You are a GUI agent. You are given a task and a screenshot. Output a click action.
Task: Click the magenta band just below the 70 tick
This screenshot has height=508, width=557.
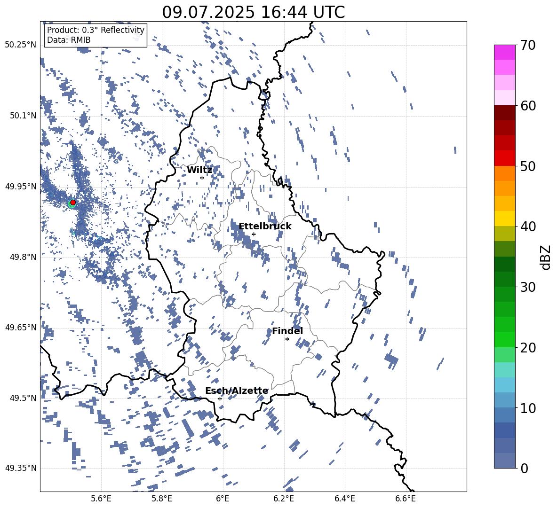tap(504, 53)
